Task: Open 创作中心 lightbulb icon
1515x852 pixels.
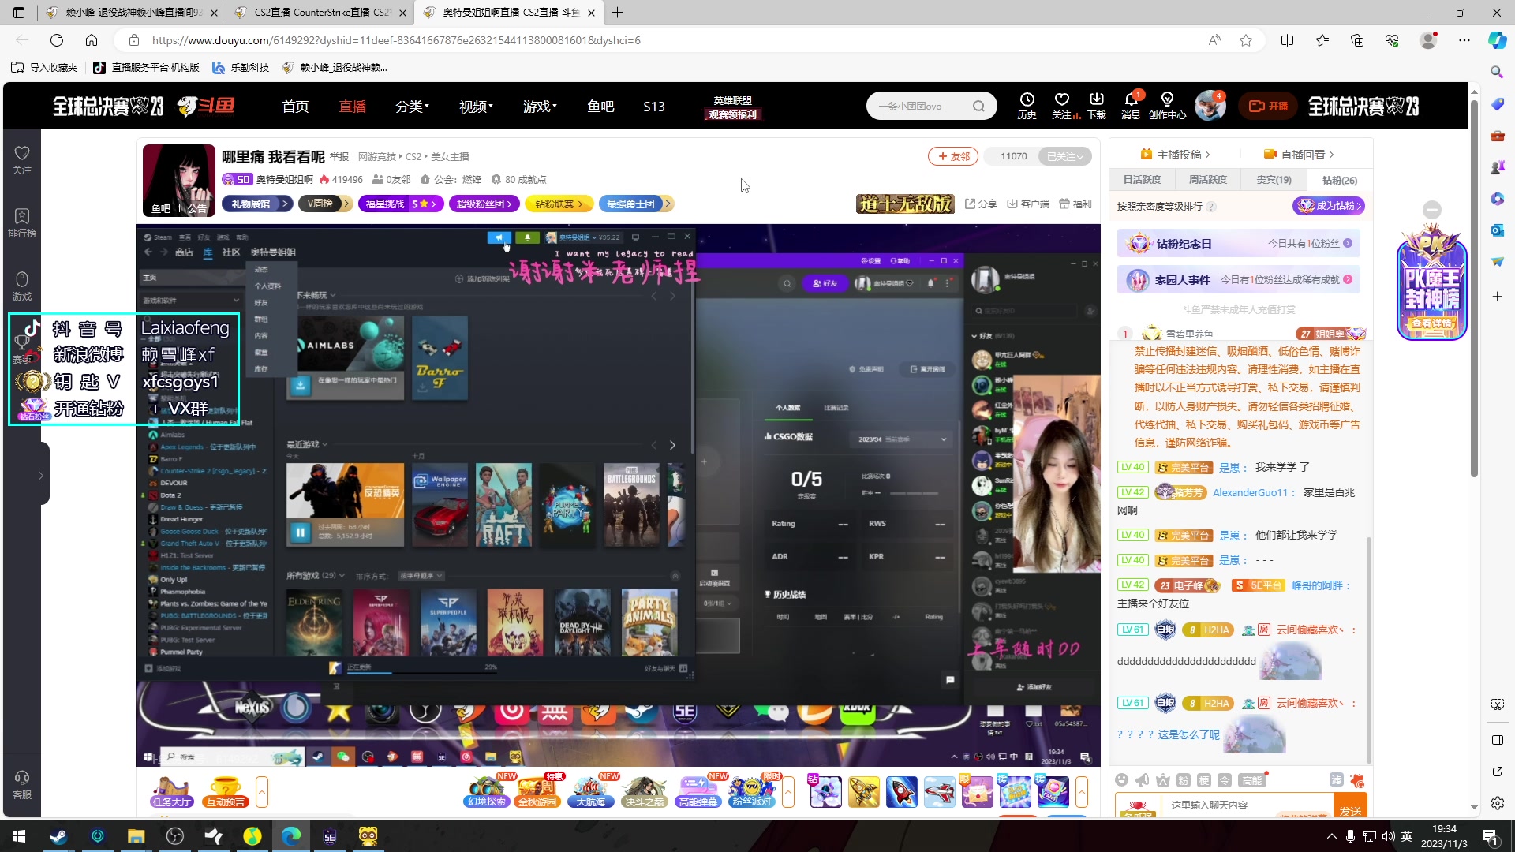Action: pos(1167,105)
